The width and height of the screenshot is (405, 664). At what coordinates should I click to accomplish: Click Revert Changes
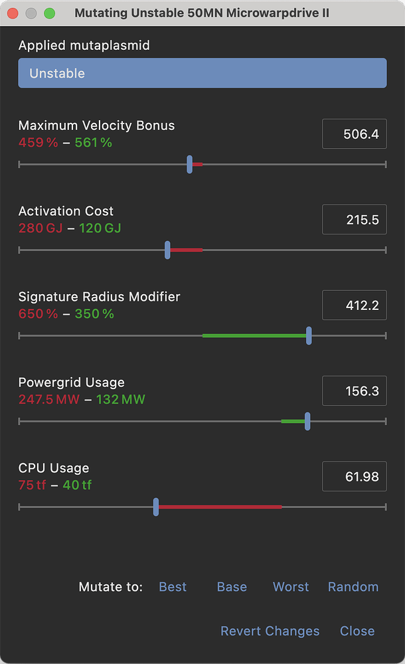270,631
